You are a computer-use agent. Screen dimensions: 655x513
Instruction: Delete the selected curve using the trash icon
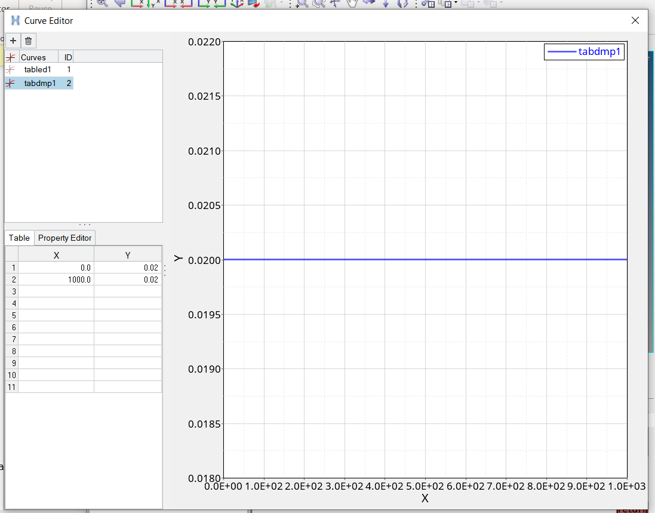(x=29, y=41)
